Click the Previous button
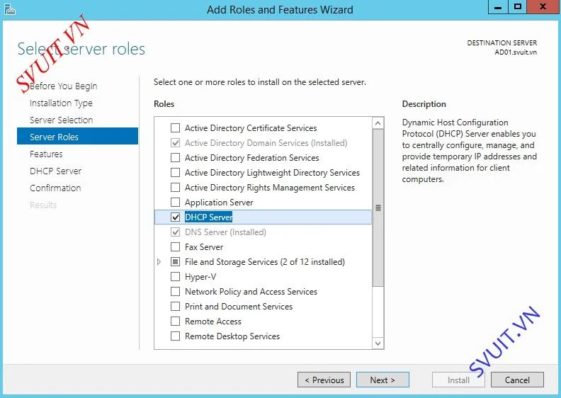Viewport: 561px width, 398px height. tap(324, 380)
